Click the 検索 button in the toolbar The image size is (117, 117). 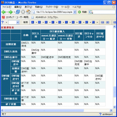pyautogui.click(x=25, y=22)
